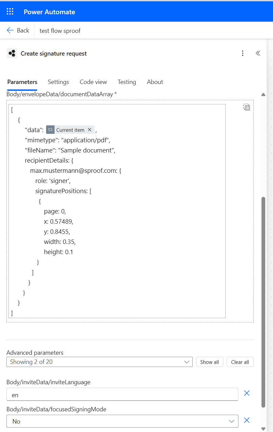Click the vertical scrollbar thumb
This screenshot has width=273, height=432.
point(264,302)
